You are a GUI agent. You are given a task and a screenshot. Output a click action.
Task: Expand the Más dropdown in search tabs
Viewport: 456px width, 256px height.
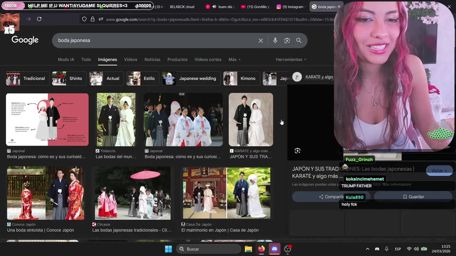234,59
